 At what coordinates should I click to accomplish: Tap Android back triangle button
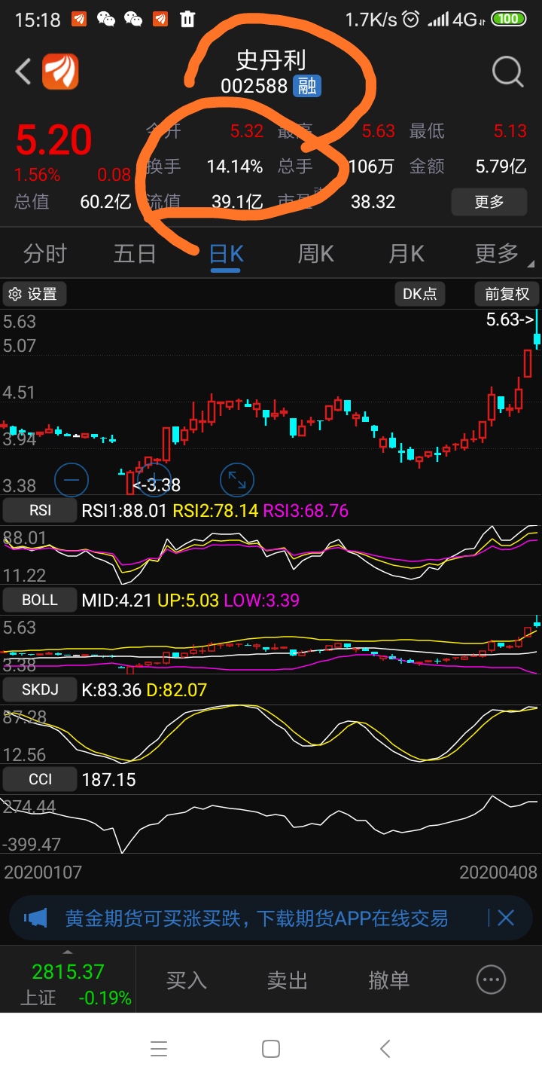click(385, 1048)
